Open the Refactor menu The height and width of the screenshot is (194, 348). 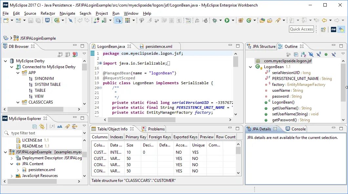(x=48, y=13)
